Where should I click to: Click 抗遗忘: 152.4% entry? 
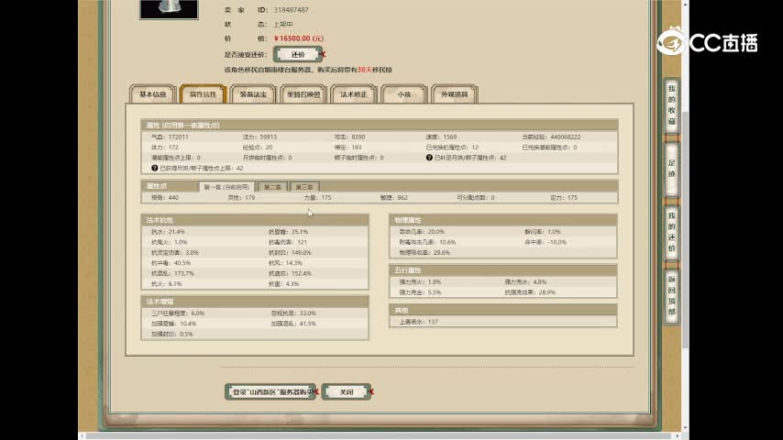pos(290,274)
